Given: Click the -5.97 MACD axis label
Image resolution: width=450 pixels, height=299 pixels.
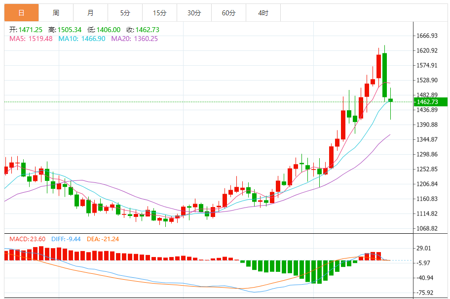Looking at the screenshot, I should tap(423, 263).
